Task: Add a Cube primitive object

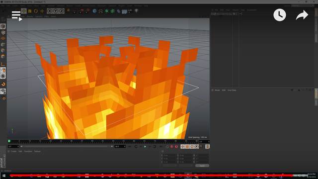Action: (x=94, y=11)
